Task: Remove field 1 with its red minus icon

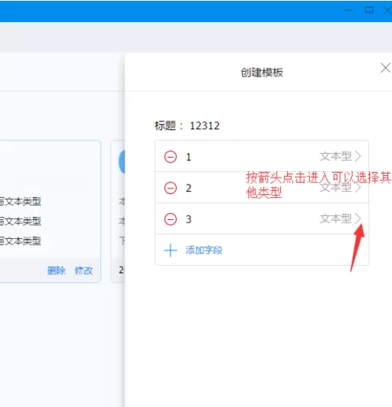Action: pyautogui.click(x=170, y=157)
